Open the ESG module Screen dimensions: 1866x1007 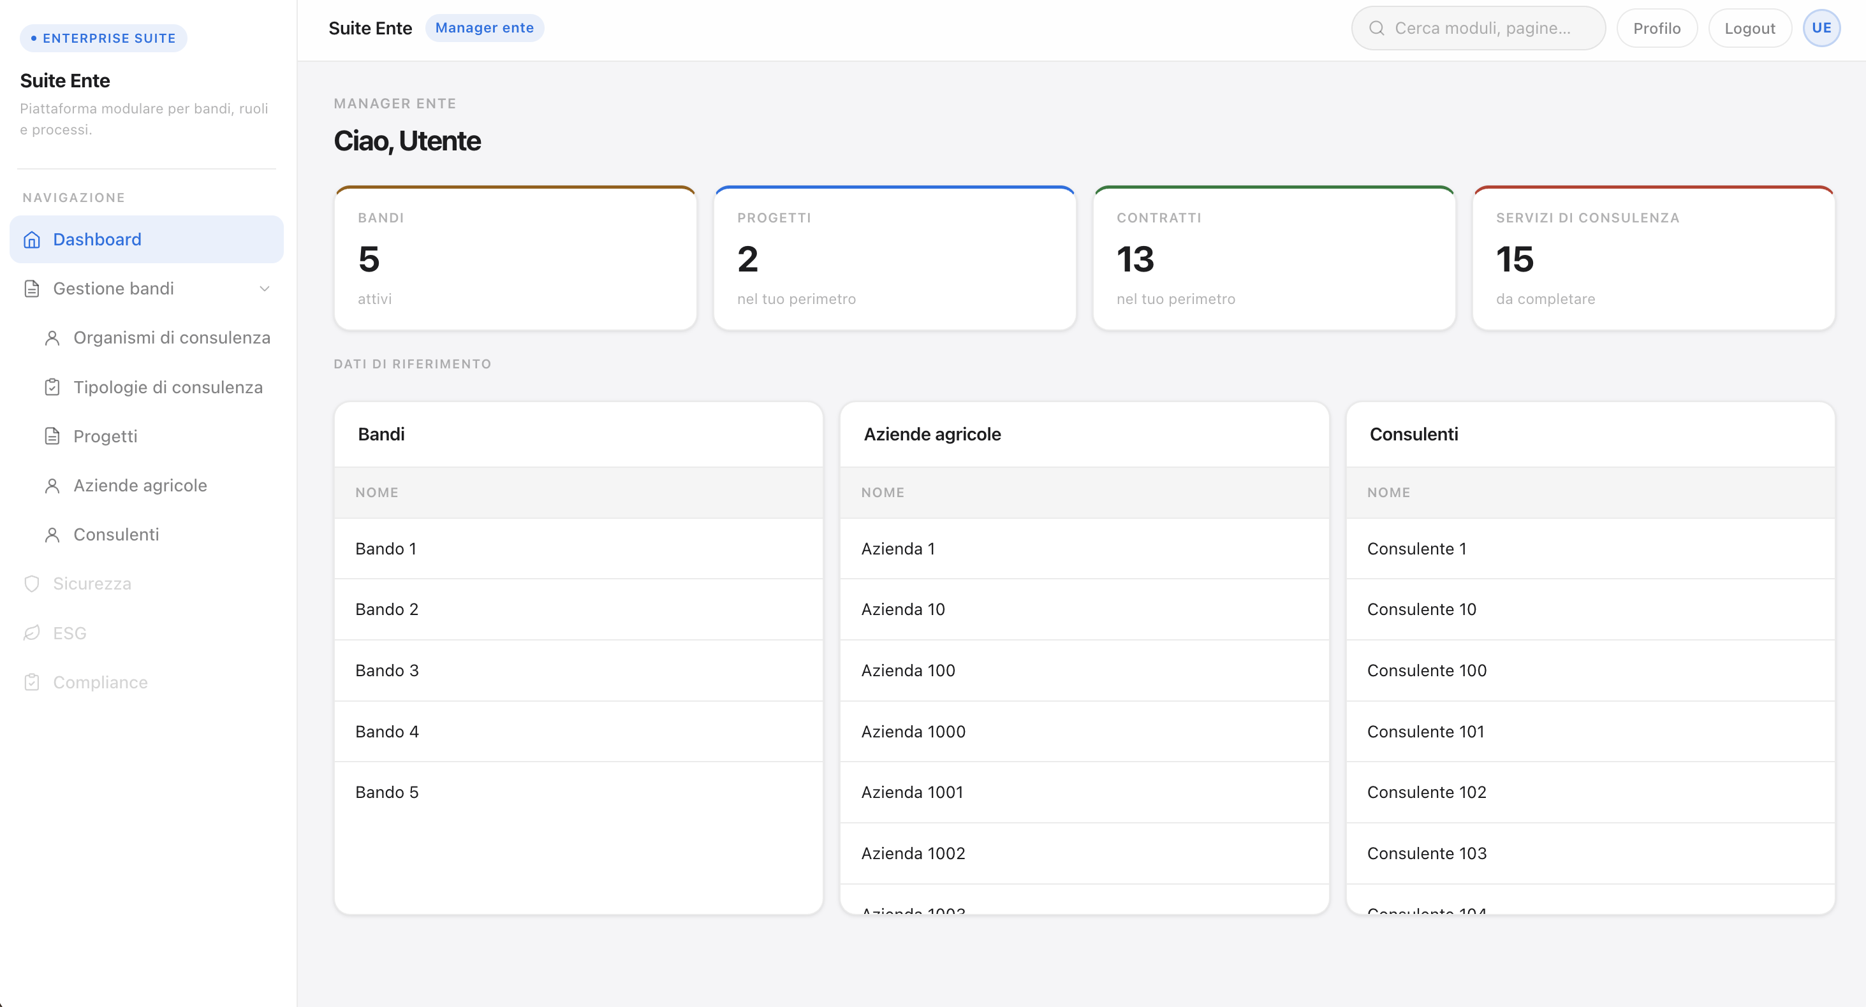[x=146, y=634]
